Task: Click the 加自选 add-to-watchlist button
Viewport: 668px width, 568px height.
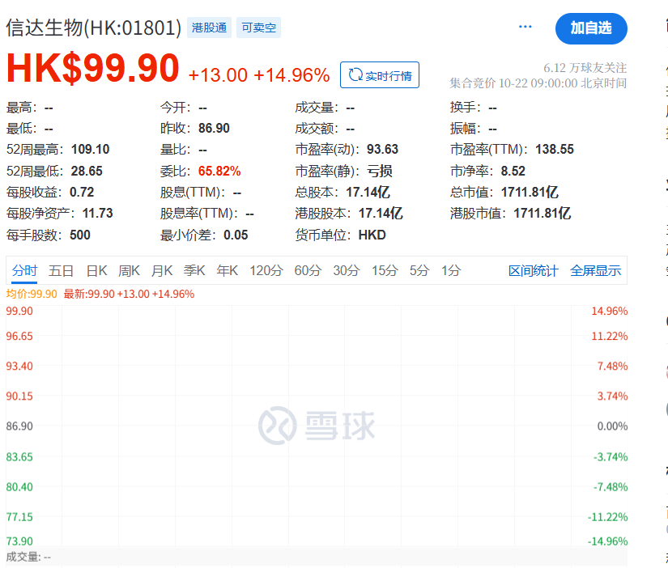Action: coord(591,28)
